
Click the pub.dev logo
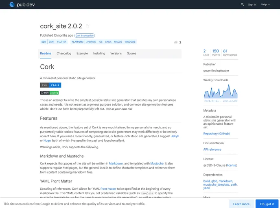[x=22, y=4]
